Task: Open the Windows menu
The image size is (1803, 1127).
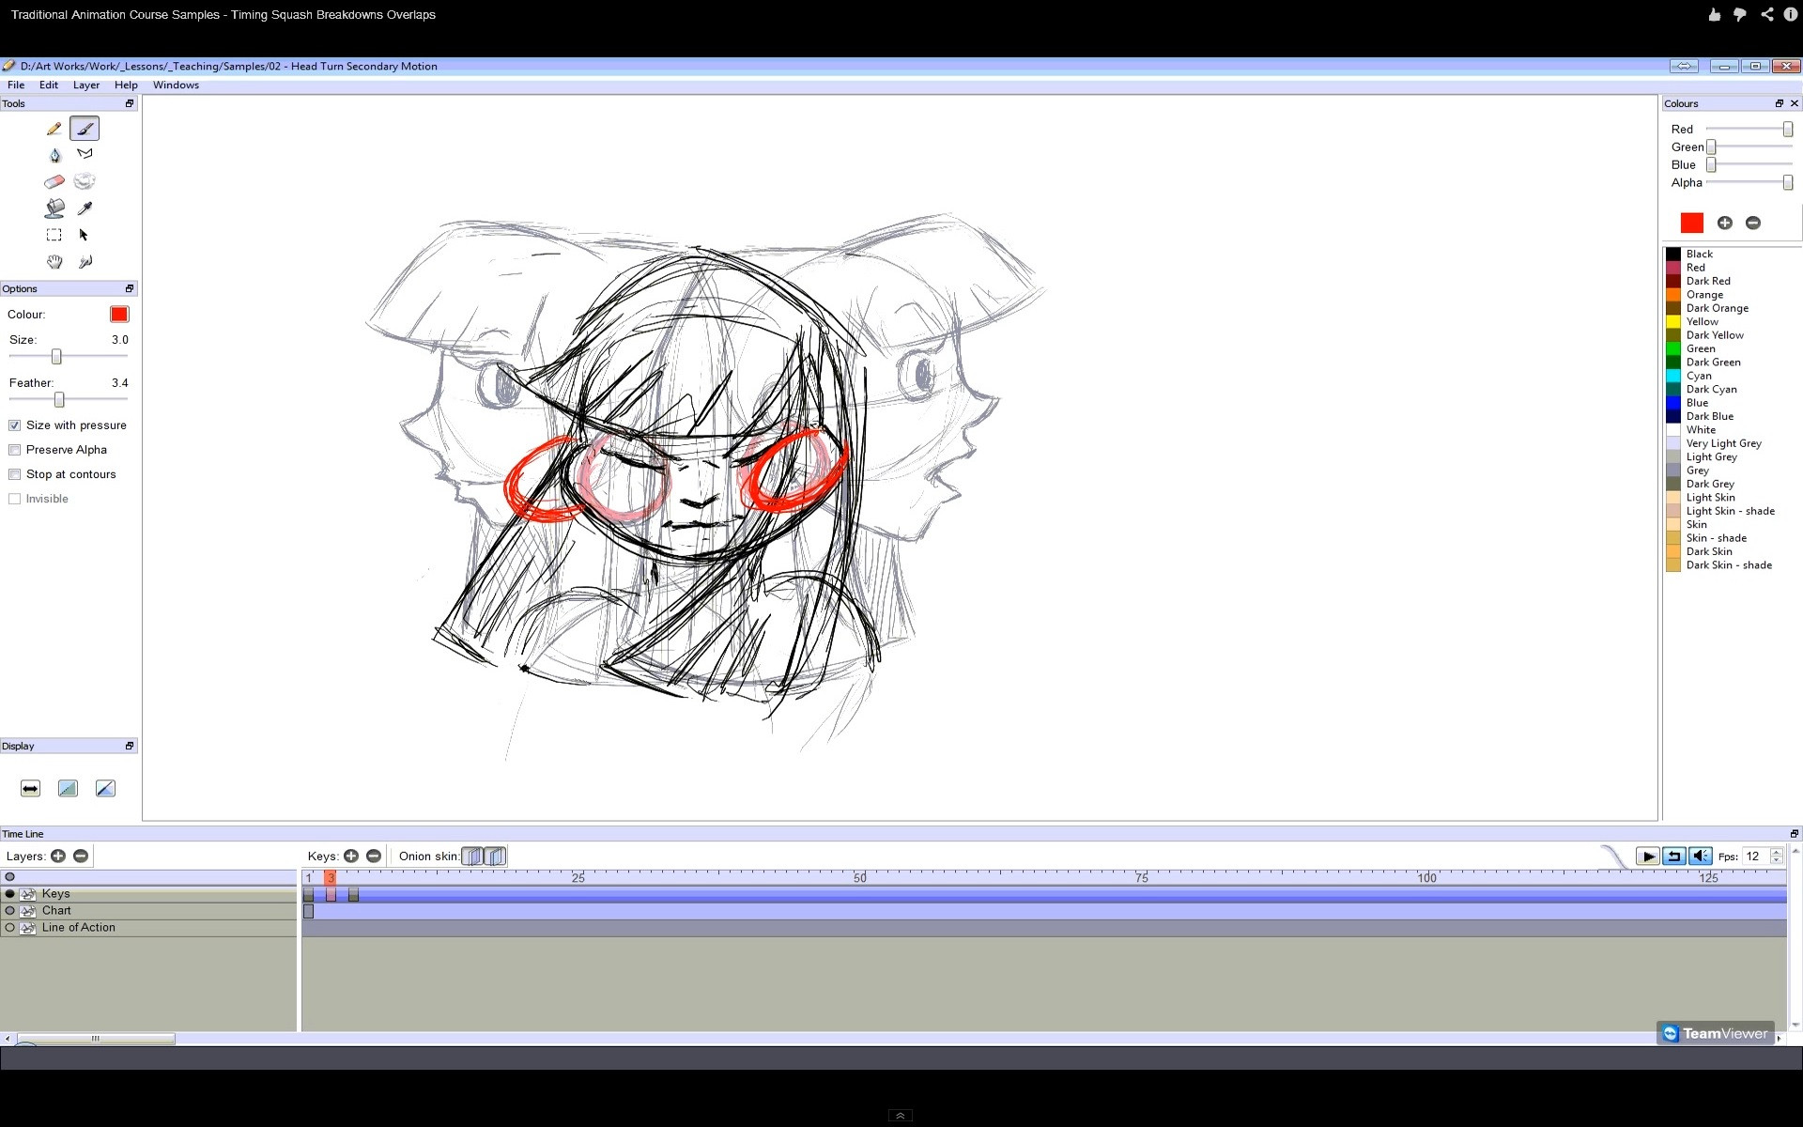Action: tap(176, 85)
